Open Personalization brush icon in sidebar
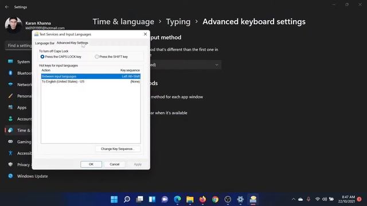 coord(10,96)
